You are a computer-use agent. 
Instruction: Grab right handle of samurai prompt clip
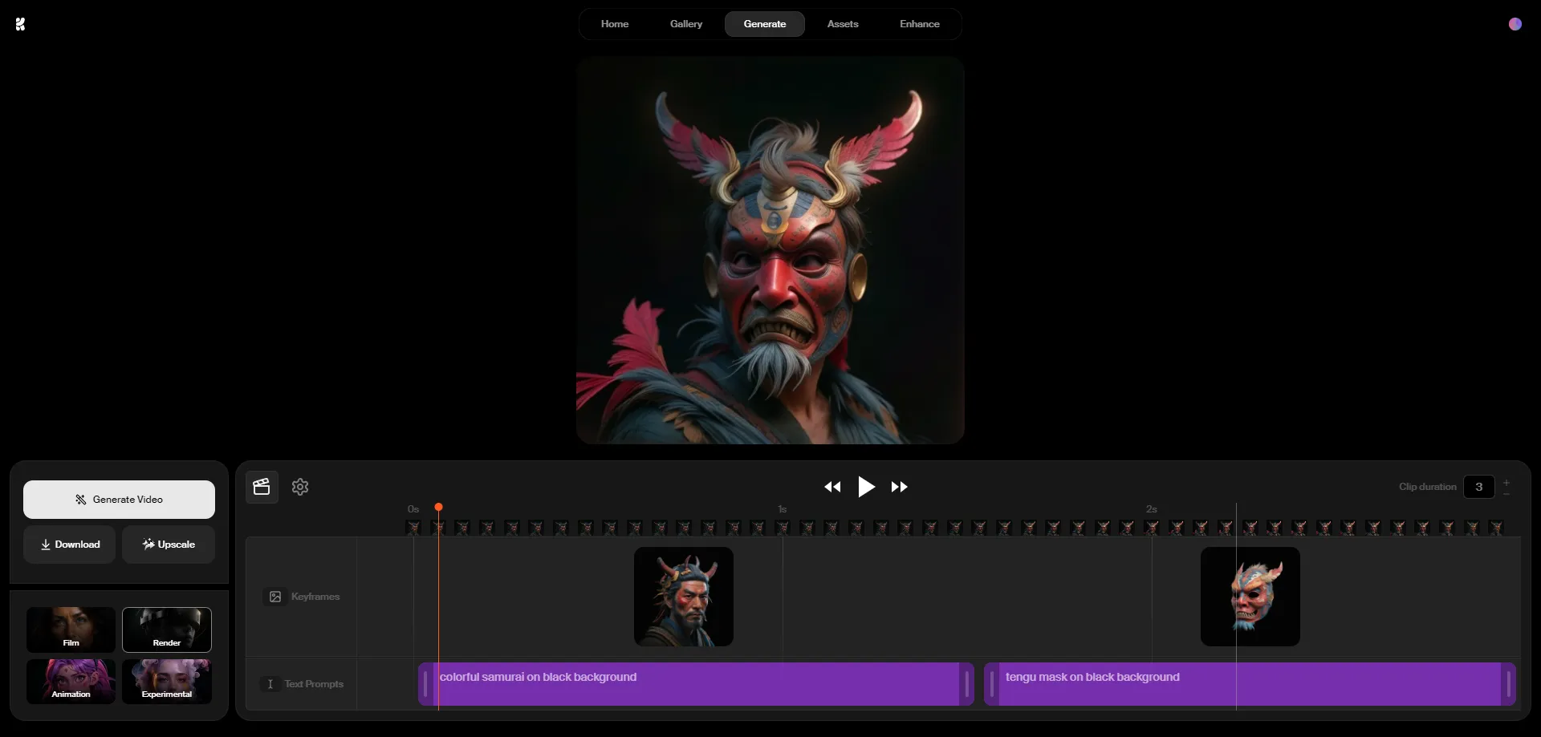click(x=966, y=684)
